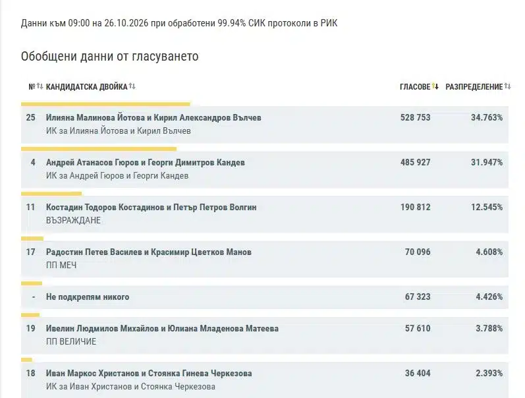
Task: Click vote count 528 753
Action: 416,117
